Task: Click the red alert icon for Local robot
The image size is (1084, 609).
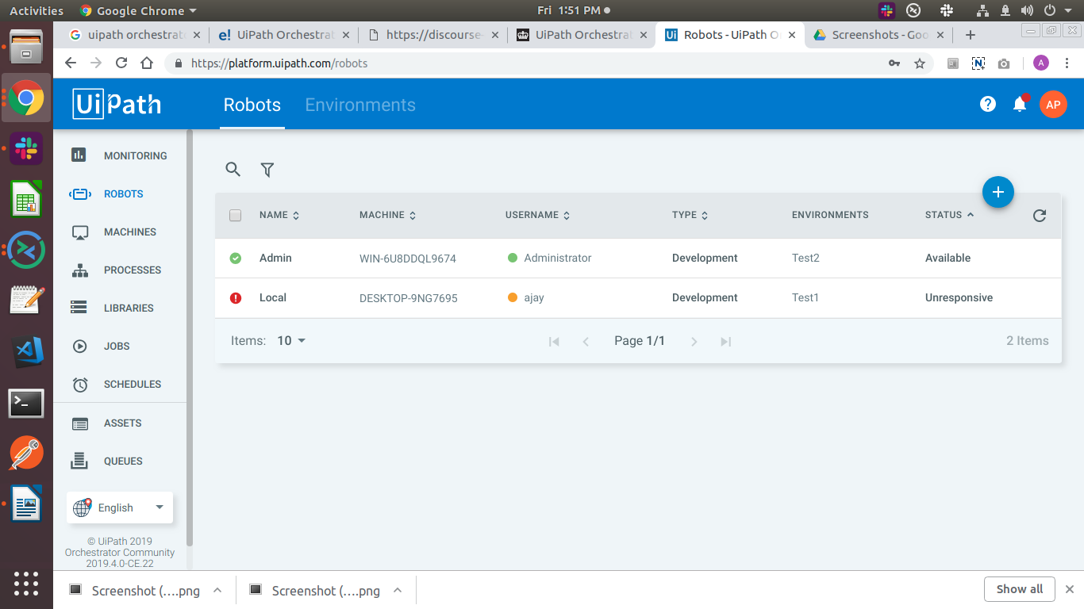Action: click(235, 298)
